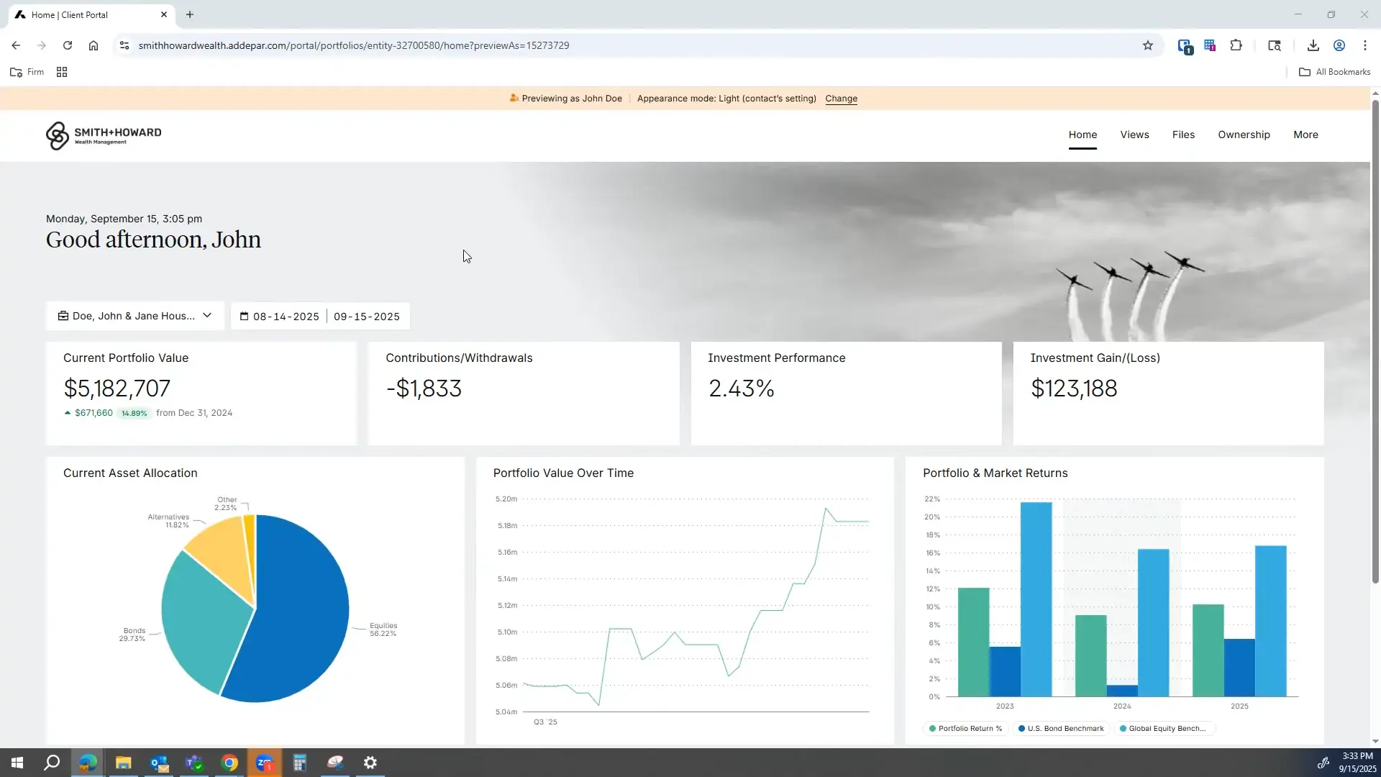
Task: Open the browser Extensions puzzle icon
Action: (1236, 45)
